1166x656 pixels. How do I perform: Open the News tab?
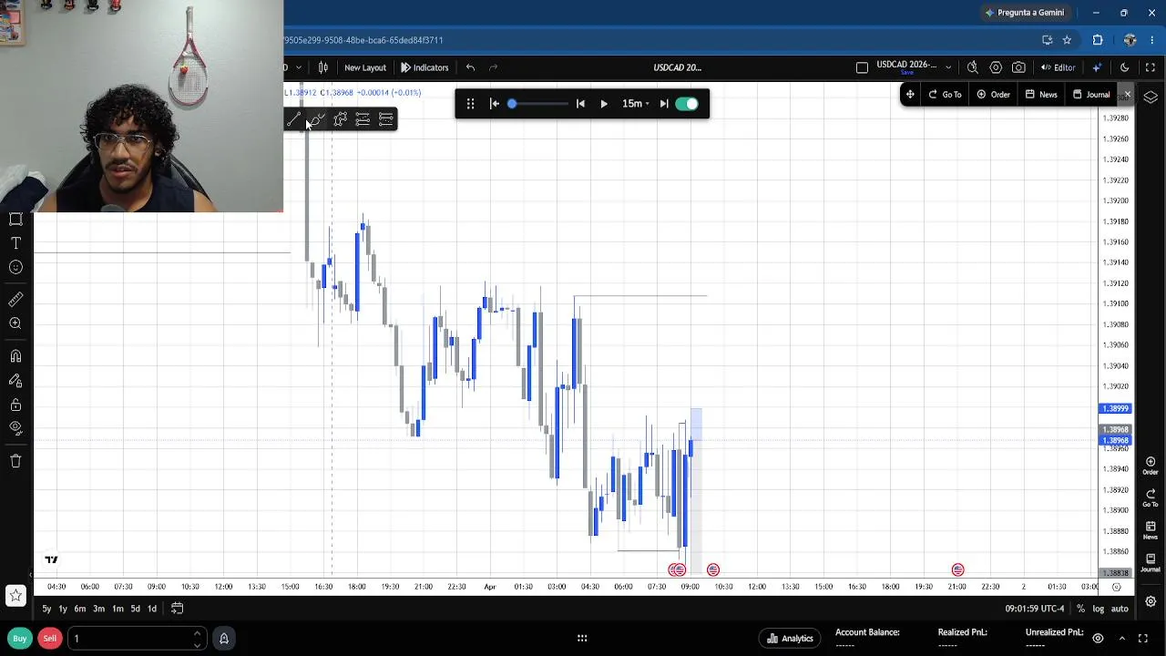click(x=1041, y=95)
